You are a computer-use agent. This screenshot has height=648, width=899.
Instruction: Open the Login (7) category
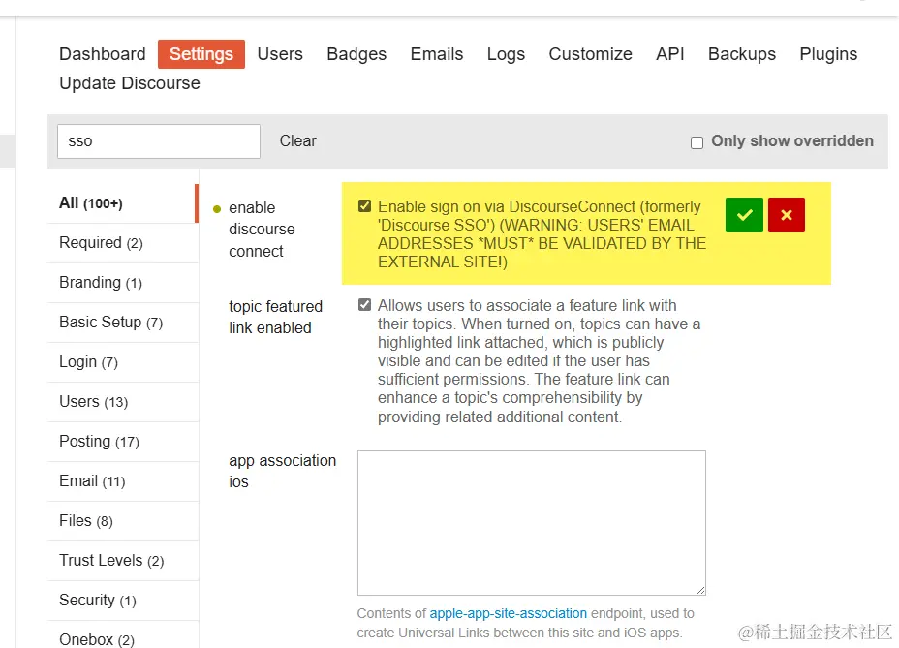[x=123, y=362]
